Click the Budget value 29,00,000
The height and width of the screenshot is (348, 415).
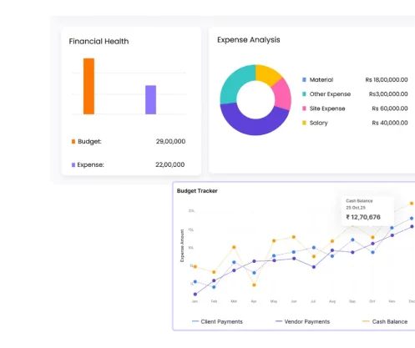(170, 141)
